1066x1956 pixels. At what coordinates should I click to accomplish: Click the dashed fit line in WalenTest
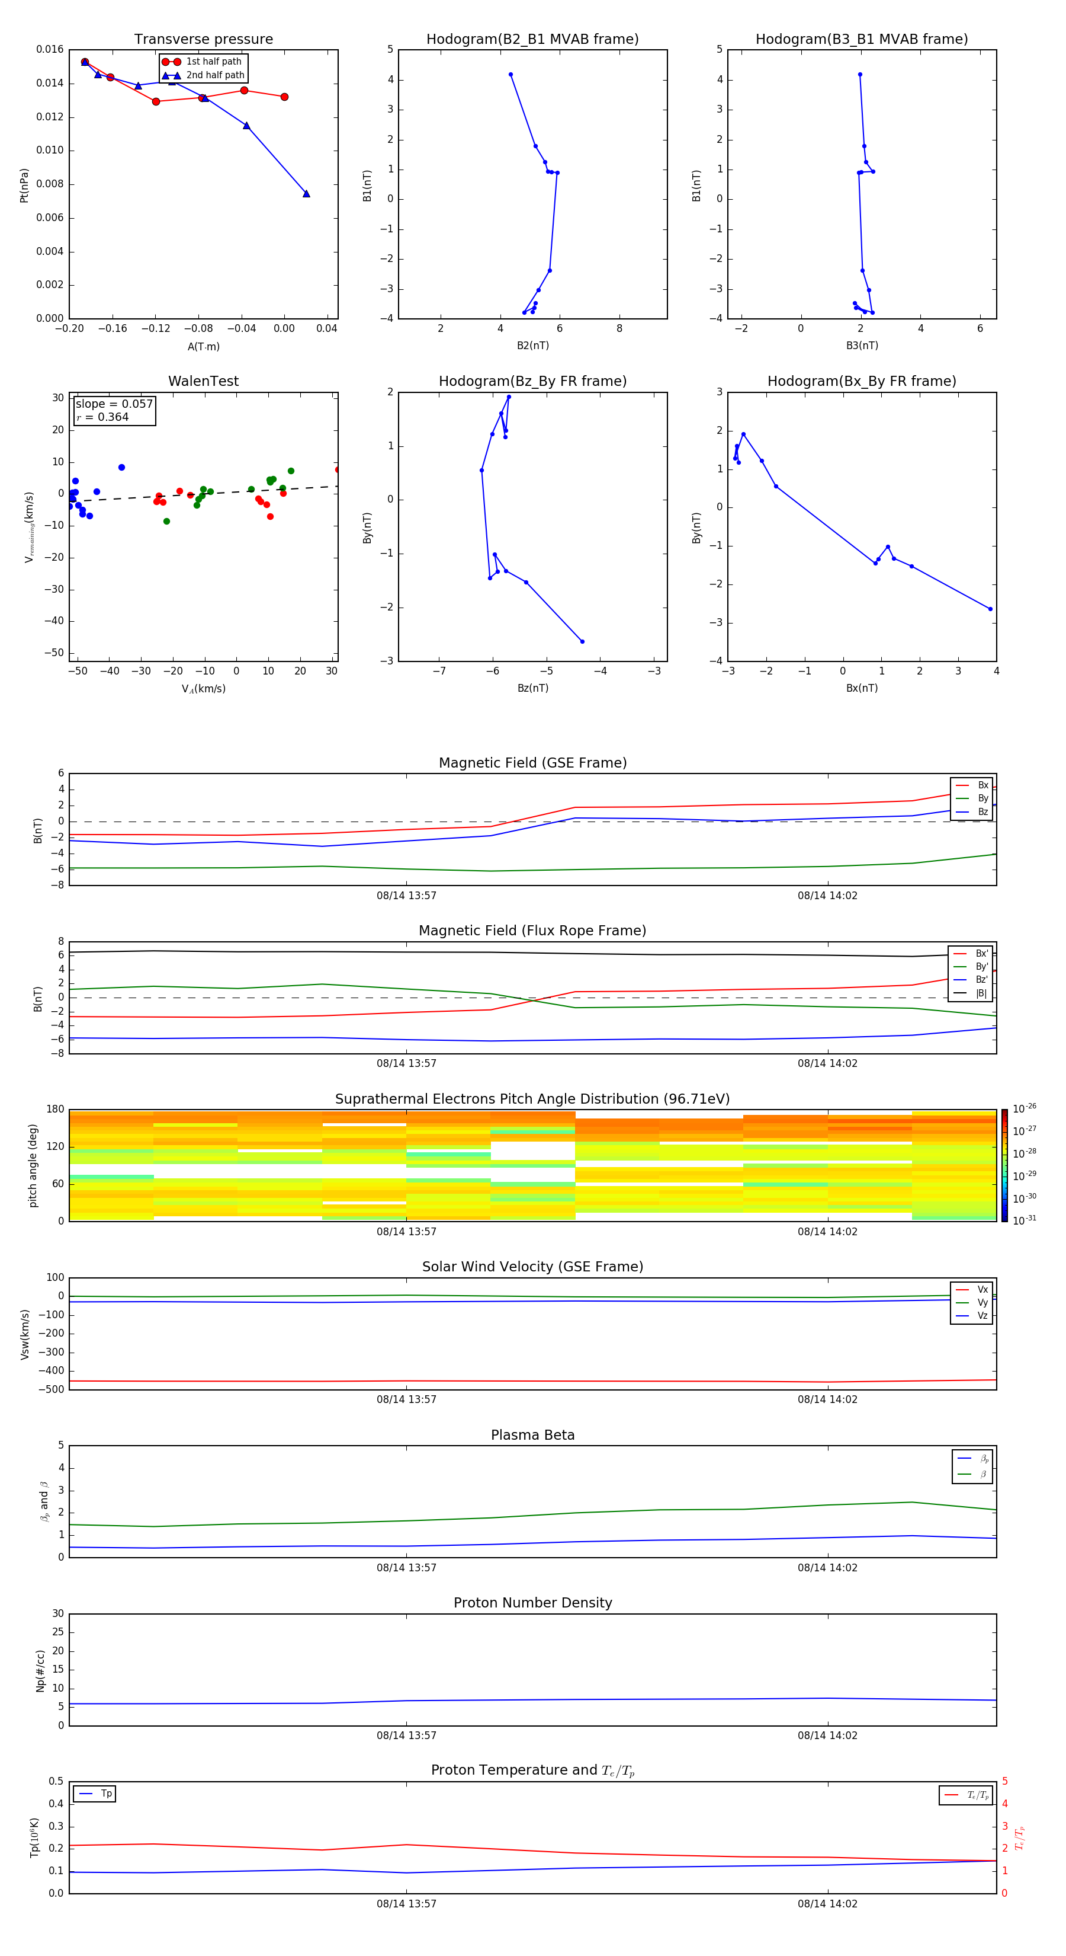coord(203,494)
